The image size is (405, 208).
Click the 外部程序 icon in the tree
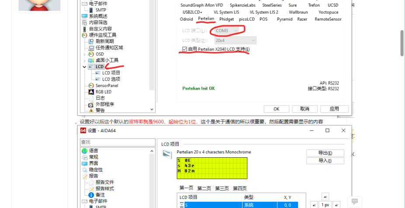(91, 104)
